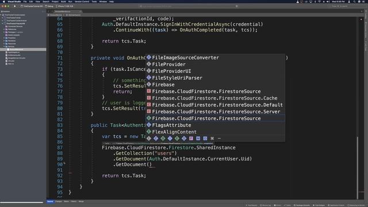The image size is (368, 207).
Task: Filter completions by classes (C) icon
Action: coord(156,139)
